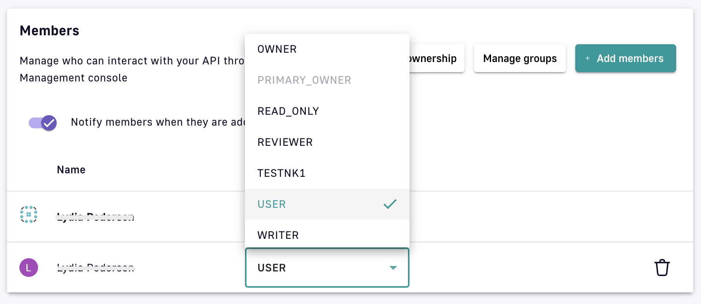Delete the member using the trash icon

(662, 268)
